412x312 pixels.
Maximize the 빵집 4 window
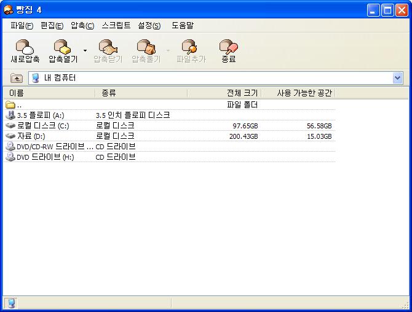[x=387, y=10]
